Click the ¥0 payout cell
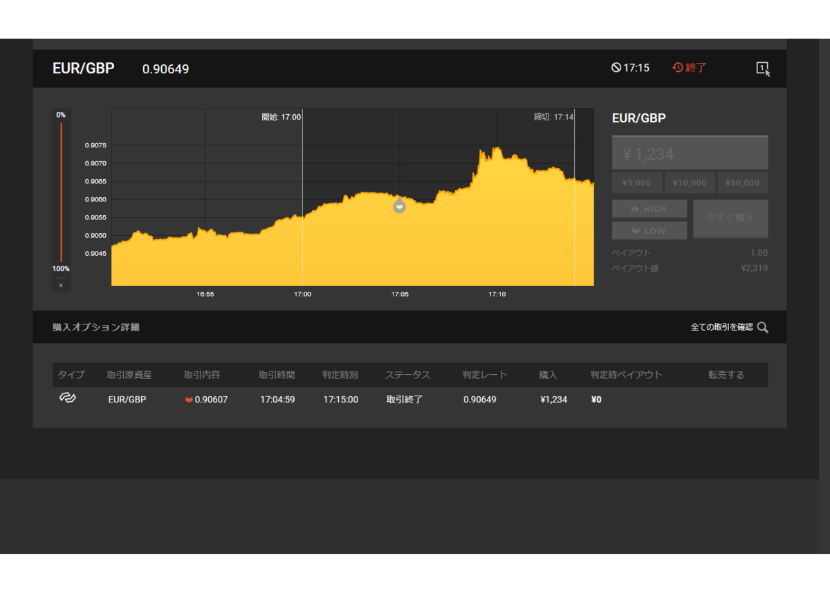 point(596,400)
